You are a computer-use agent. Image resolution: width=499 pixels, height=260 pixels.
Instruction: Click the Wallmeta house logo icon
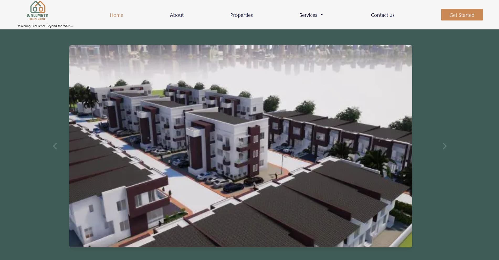38,7
